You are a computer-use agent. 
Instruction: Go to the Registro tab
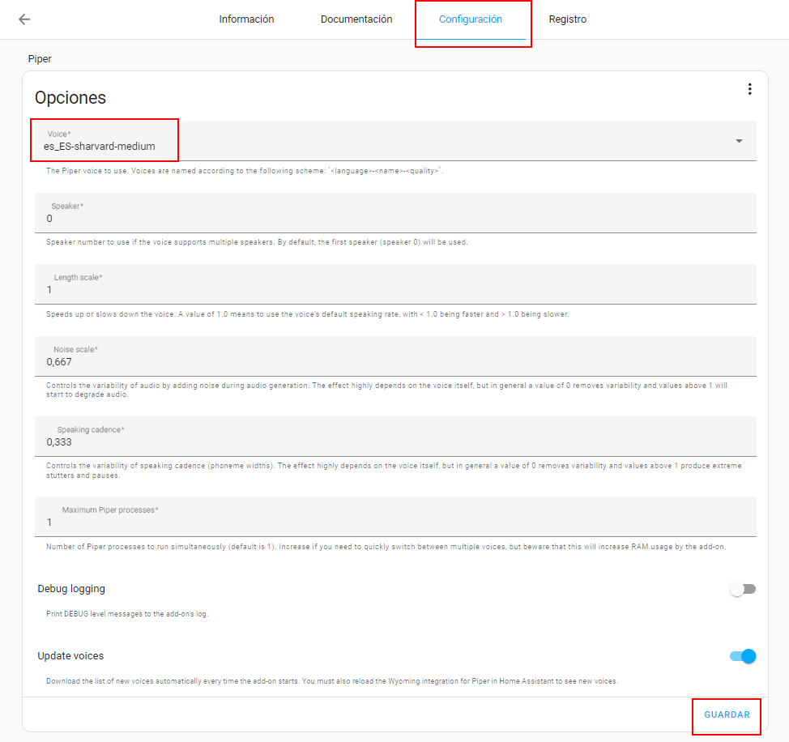click(x=567, y=19)
